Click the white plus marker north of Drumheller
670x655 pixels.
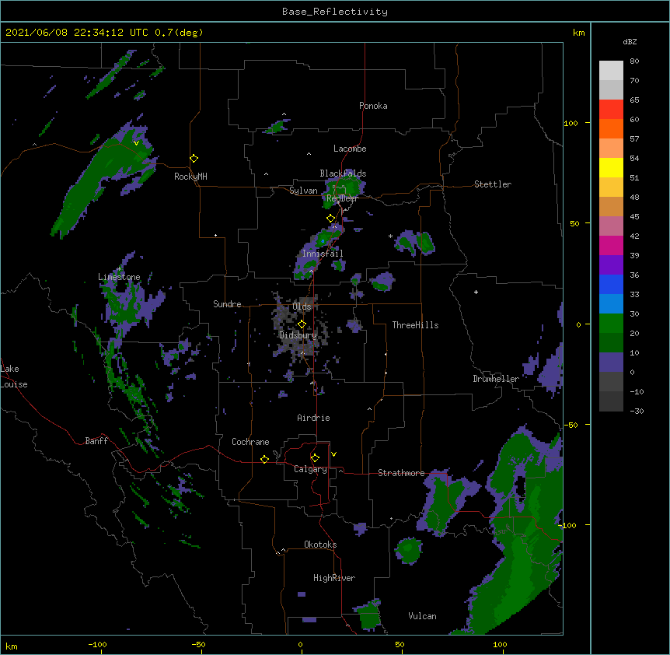(476, 292)
